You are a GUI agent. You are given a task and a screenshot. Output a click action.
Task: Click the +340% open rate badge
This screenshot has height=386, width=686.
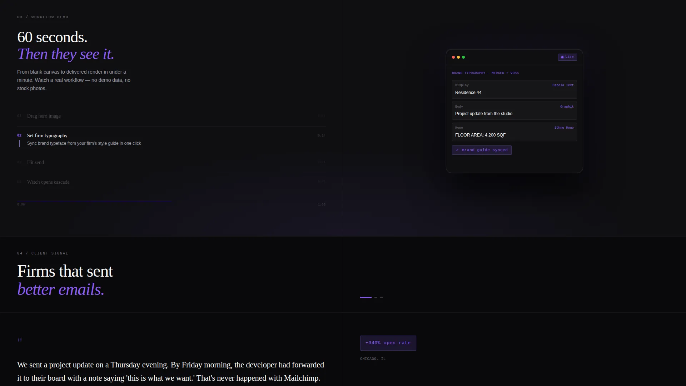pyautogui.click(x=388, y=343)
